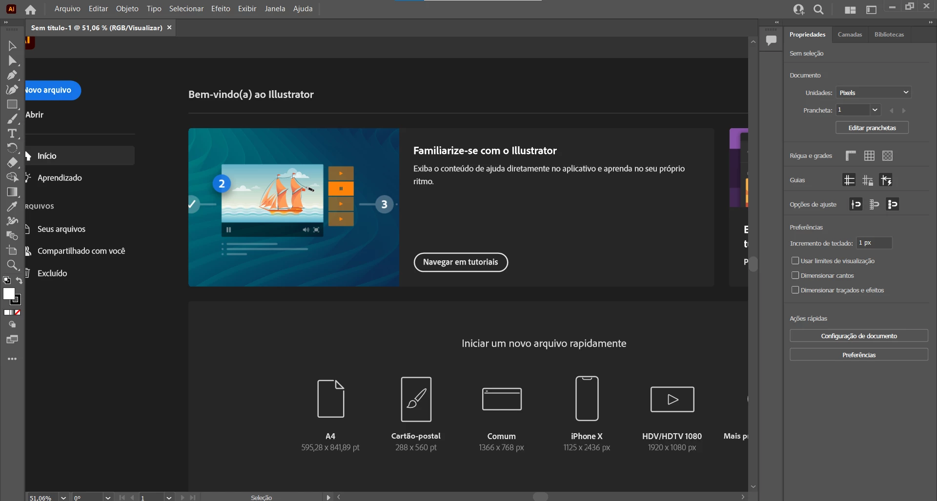Switch to the Camadas tab

pos(850,35)
